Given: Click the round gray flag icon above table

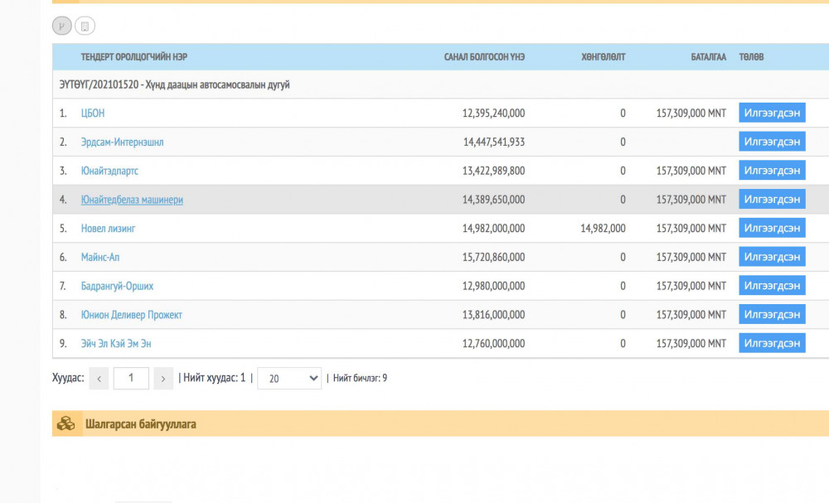Looking at the screenshot, I should [62, 26].
